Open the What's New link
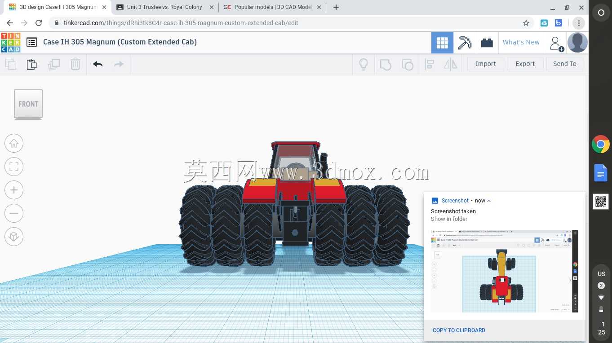The image size is (612, 343). tap(521, 42)
